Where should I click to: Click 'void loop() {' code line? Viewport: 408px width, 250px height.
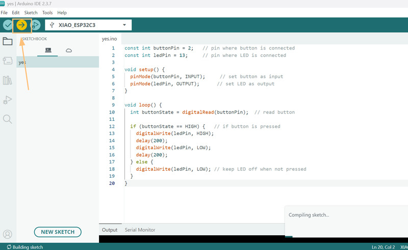(x=143, y=105)
